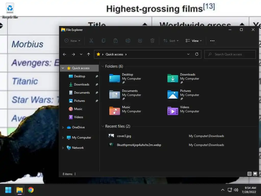Open the Music folder tile
This screenshot has height=196, width=261.
tap(125, 110)
